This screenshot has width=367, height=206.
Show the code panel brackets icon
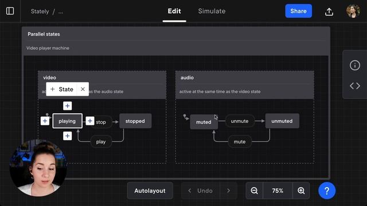(x=355, y=86)
